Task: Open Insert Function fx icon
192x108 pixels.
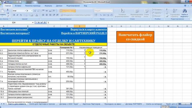Action: [45, 22]
